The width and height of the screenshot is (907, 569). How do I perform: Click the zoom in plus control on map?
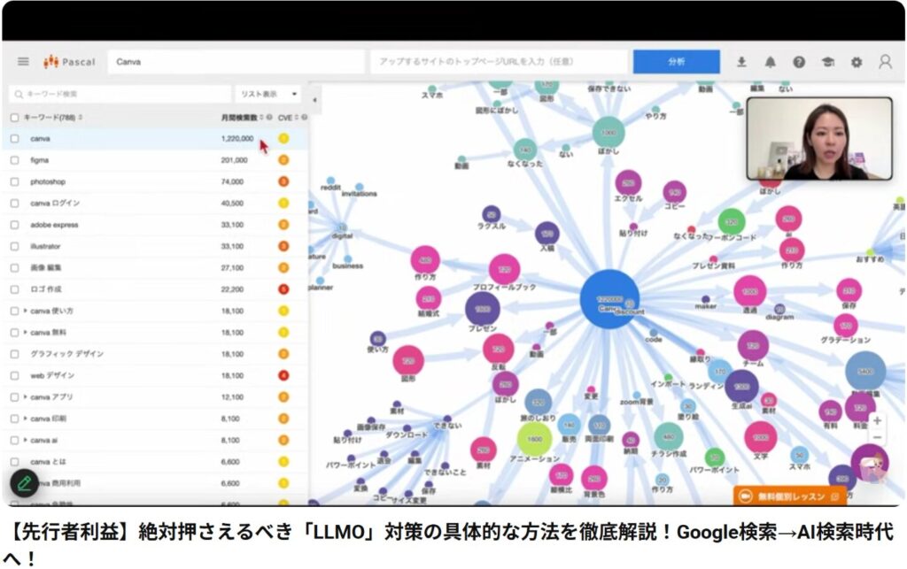[877, 421]
